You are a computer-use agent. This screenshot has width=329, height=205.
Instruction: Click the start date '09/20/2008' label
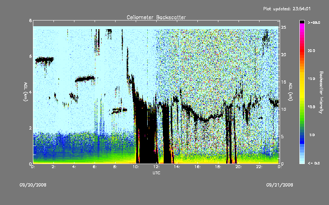point(33,185)
